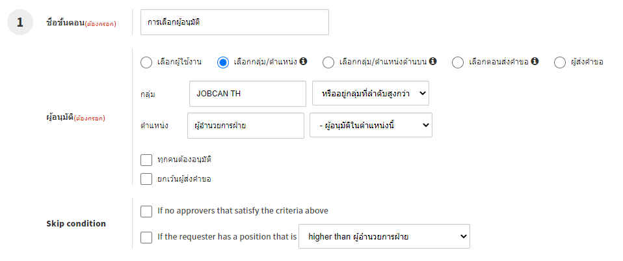
Task: Click the step number 1 badge
Action: [x=20, y=23]
